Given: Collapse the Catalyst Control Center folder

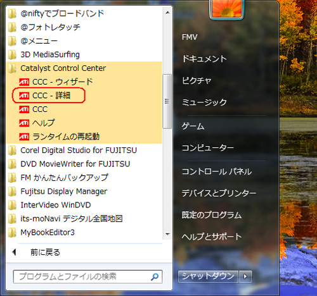Looking at the screenshot, I should point(84,68).
